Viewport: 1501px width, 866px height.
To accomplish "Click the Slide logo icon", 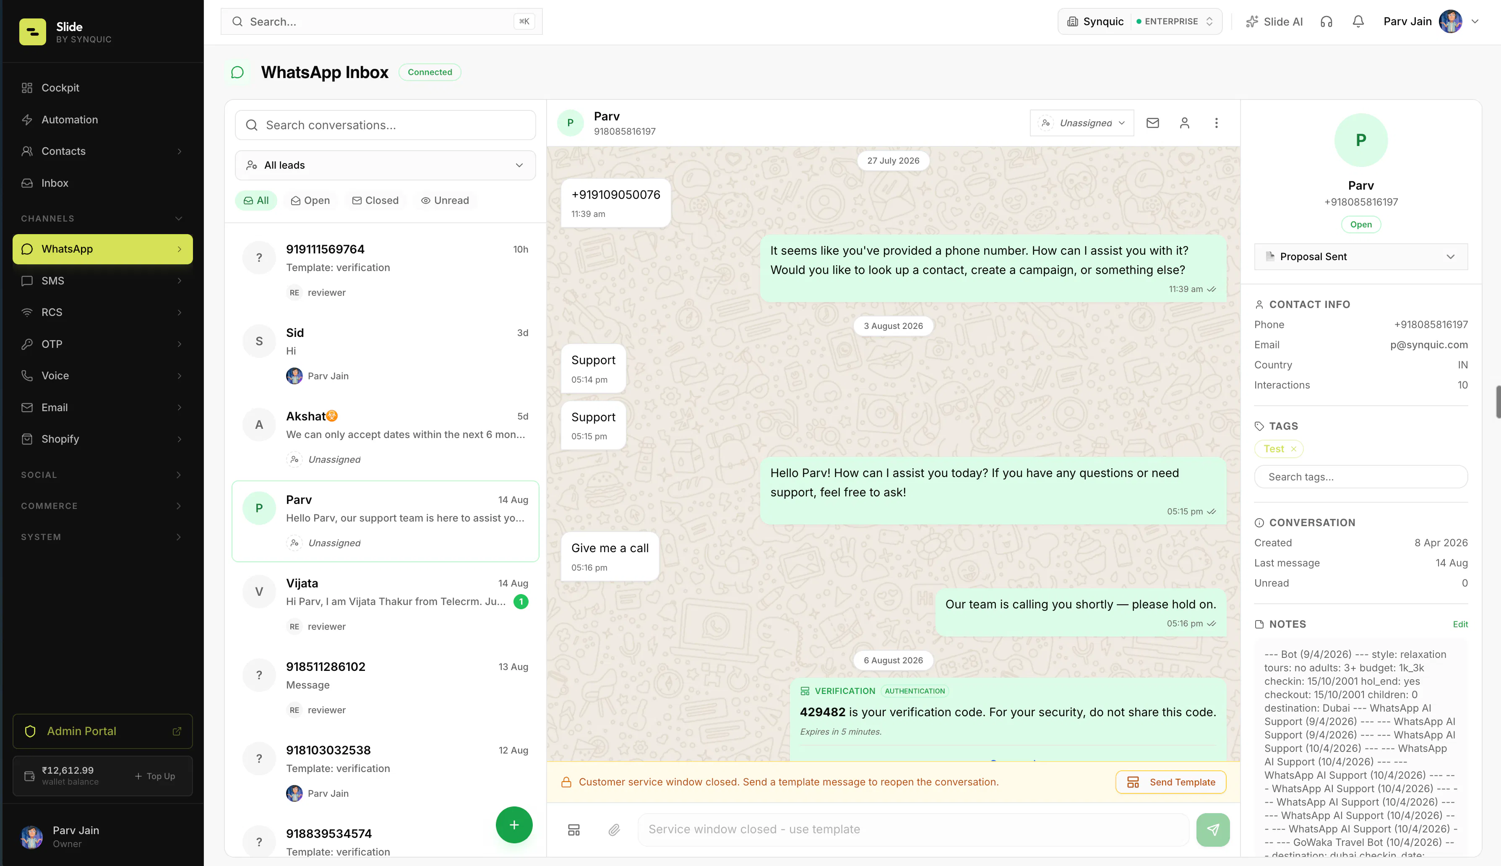I will [32, 31].
